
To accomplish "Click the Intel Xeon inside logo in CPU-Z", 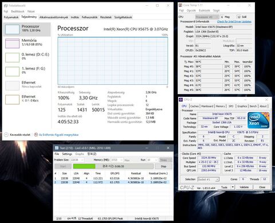I will point(258,120).
